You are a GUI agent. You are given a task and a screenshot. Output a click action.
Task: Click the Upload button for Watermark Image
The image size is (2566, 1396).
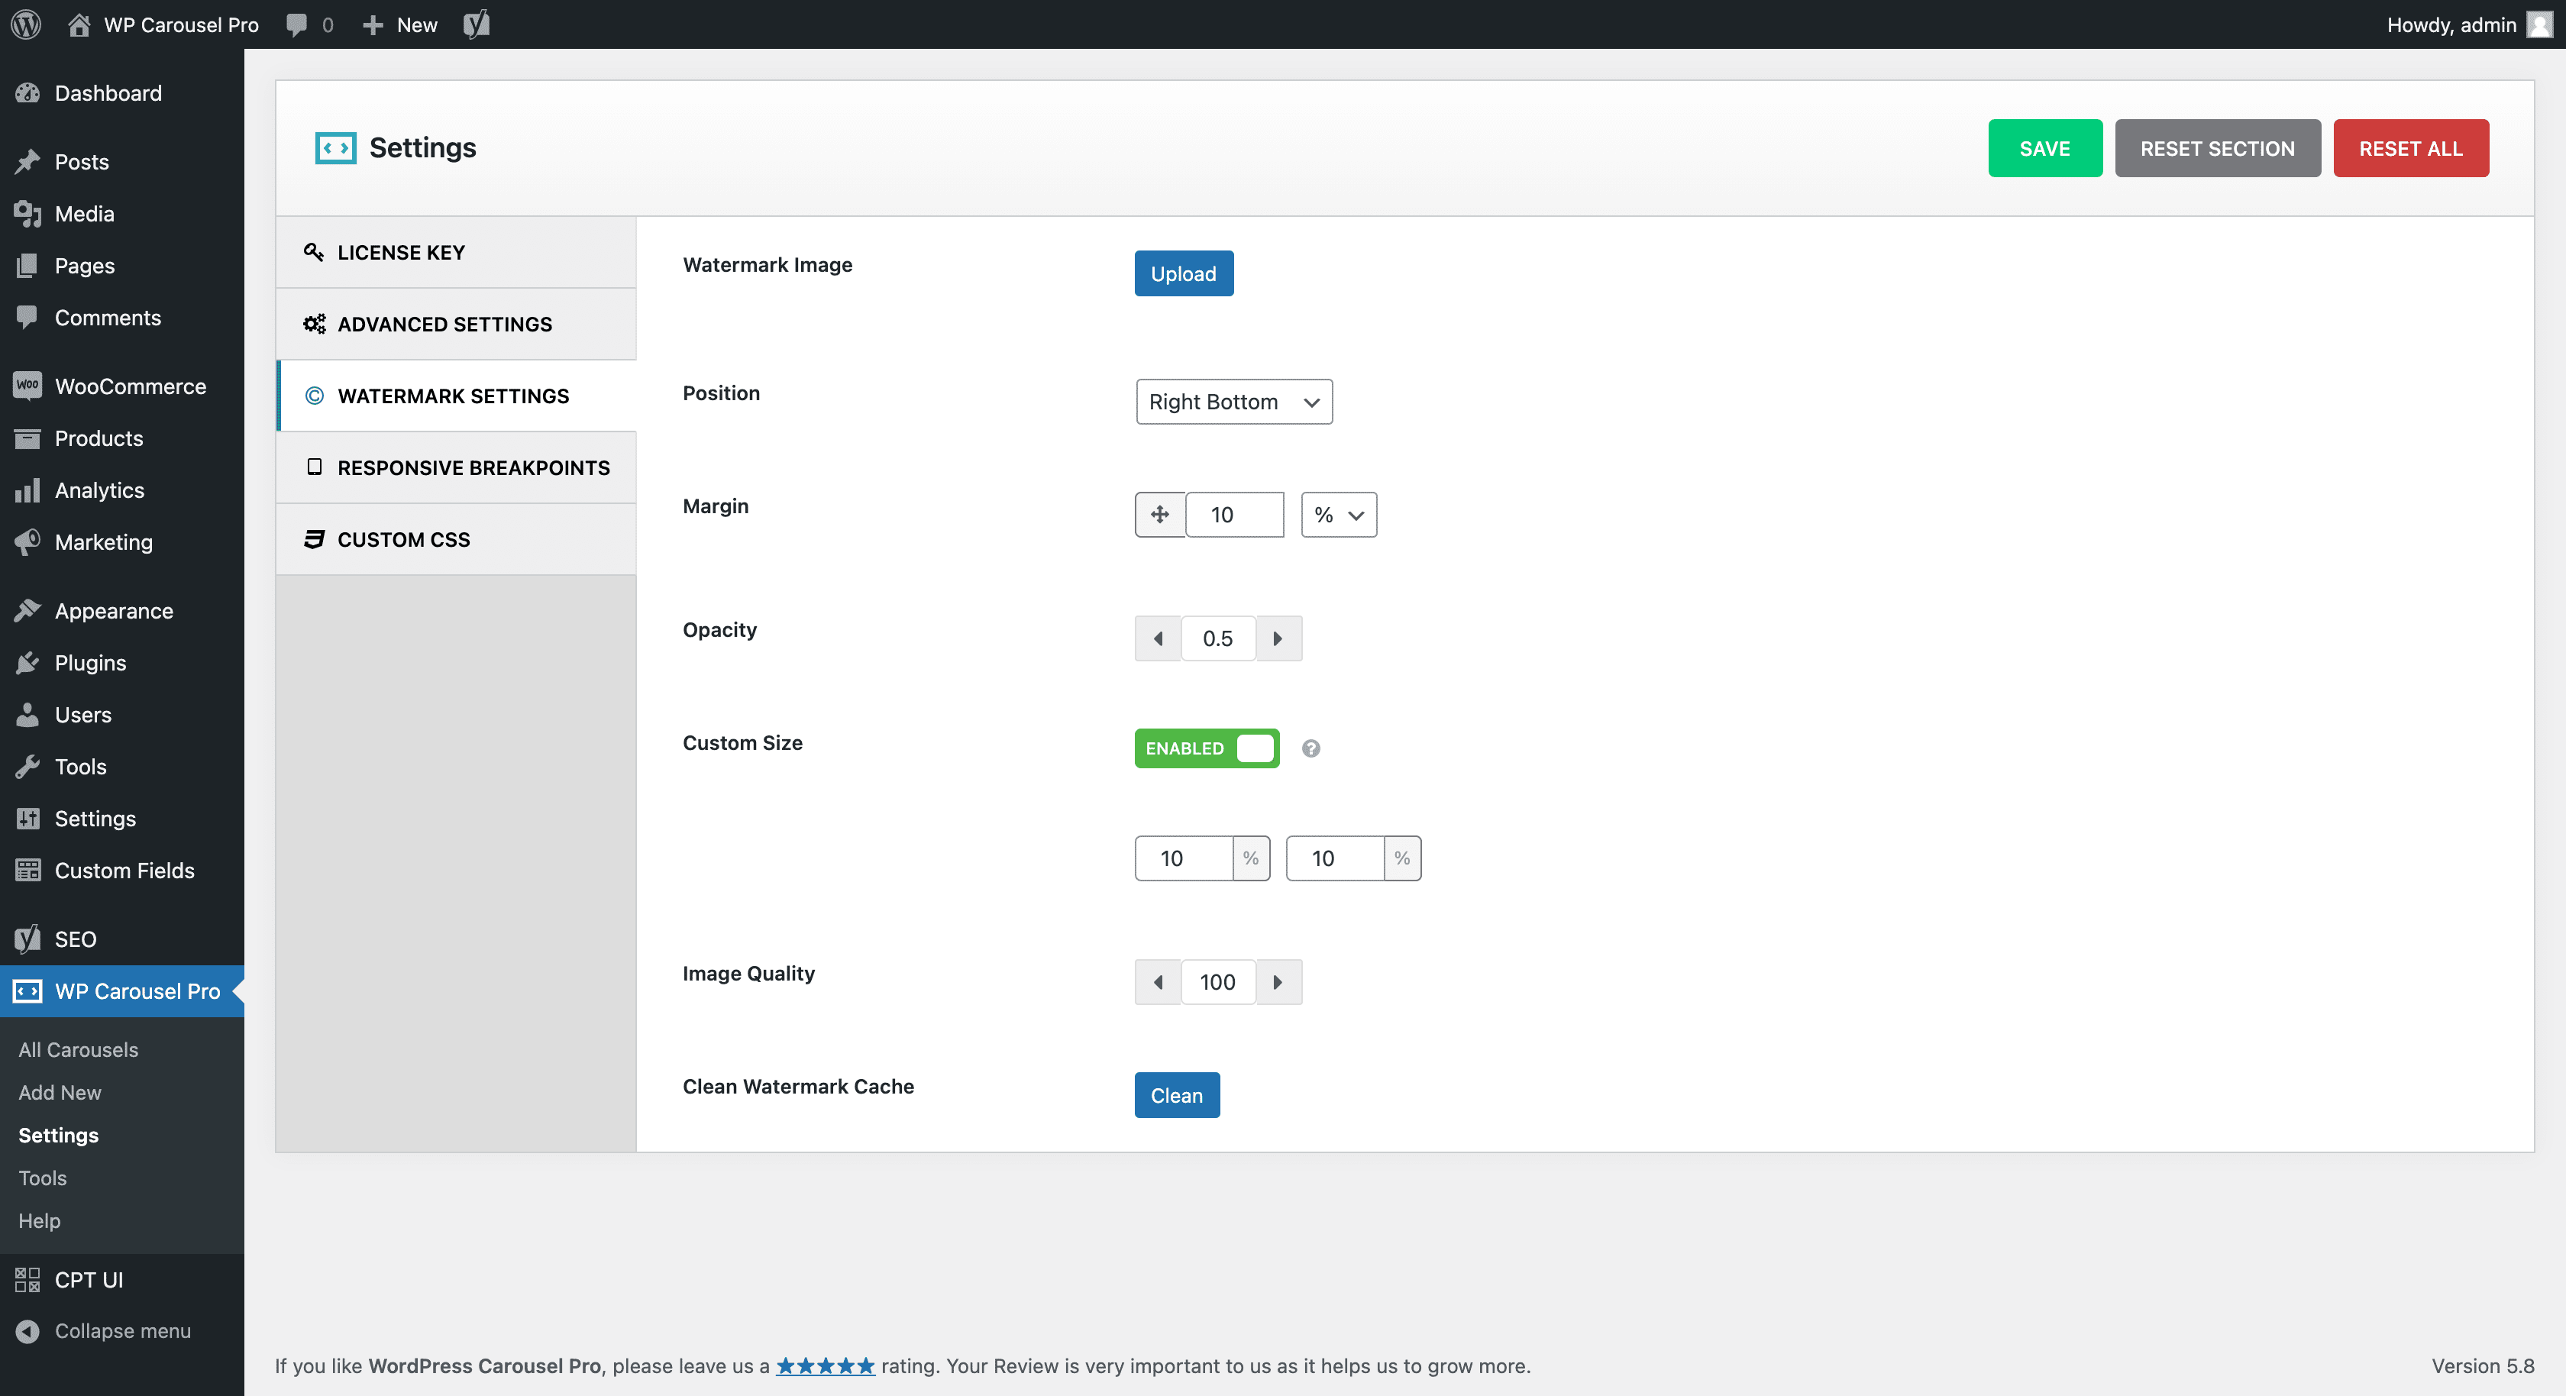pos(1182,273)
